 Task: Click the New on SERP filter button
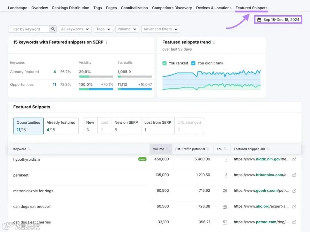point(126,126)
